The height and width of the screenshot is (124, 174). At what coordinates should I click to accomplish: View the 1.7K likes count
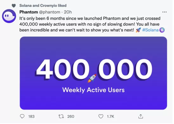click(110, 116)
